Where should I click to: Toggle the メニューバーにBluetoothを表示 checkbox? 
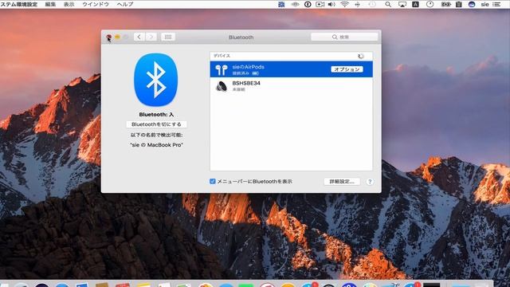213,181
